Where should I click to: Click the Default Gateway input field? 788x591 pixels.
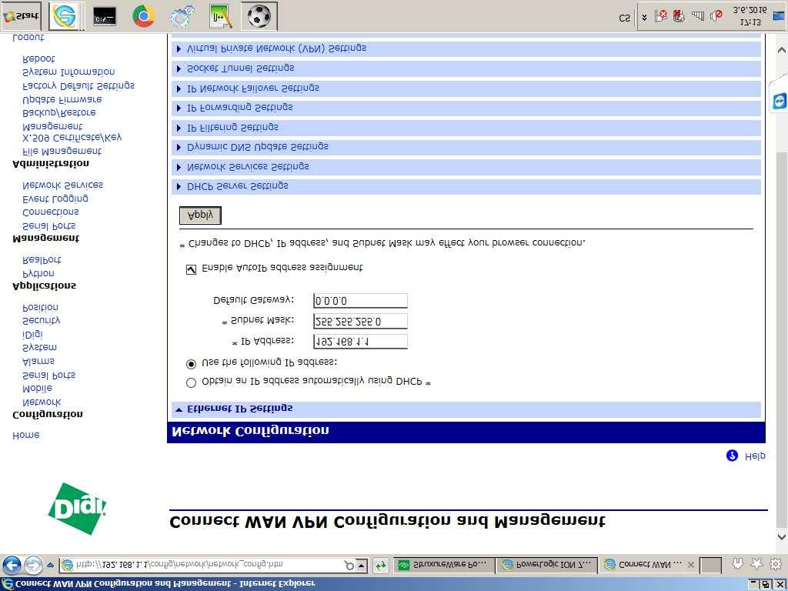pos(360,301)
